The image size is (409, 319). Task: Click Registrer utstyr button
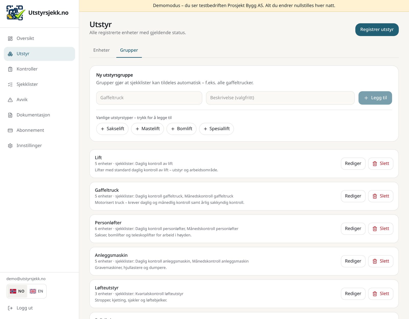pyautogui.click(x=377, y=30)
